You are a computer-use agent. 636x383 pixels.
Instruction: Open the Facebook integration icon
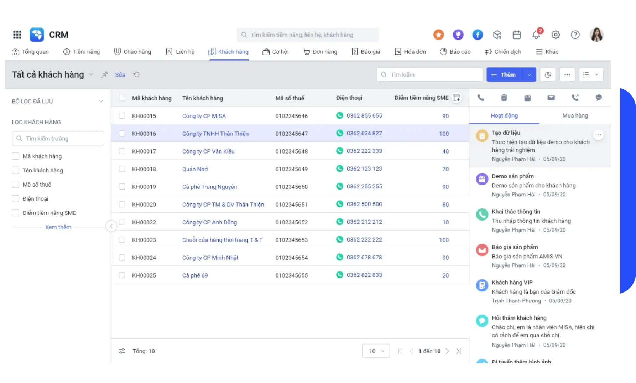click(478, 35)
